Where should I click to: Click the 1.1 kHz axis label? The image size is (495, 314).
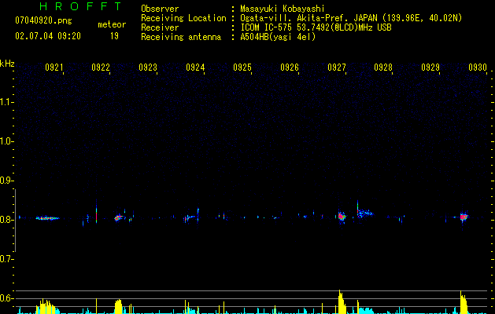(6, 102)
